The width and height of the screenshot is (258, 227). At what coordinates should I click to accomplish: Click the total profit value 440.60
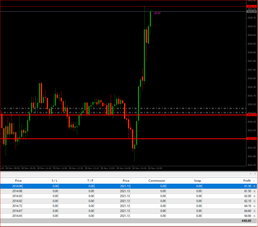point(246,221)
